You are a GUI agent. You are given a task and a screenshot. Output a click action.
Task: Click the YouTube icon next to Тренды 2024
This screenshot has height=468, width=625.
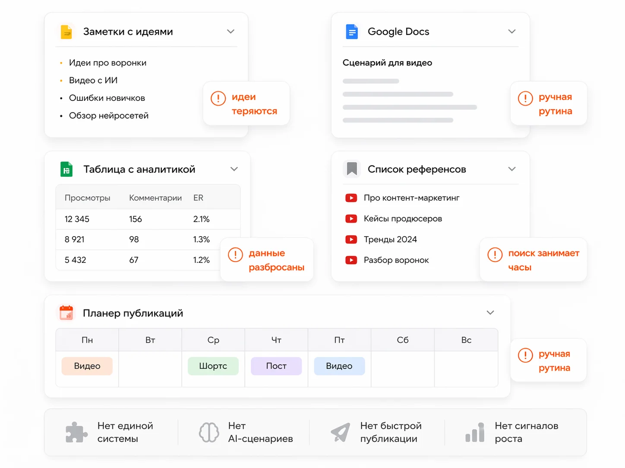pos(351,240)
